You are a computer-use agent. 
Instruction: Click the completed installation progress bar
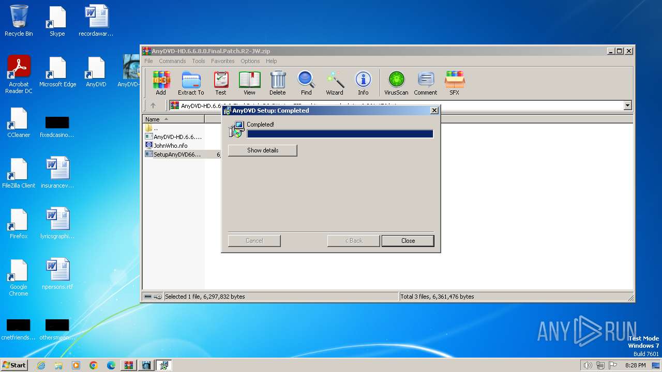pos(340,134)
